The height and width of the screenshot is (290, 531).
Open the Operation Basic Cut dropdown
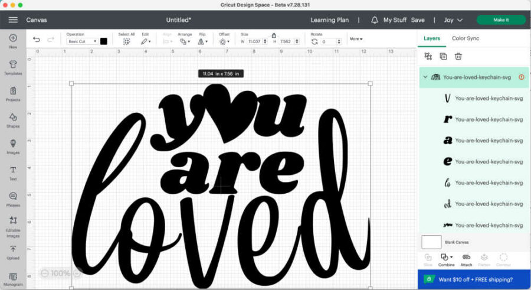82,41
